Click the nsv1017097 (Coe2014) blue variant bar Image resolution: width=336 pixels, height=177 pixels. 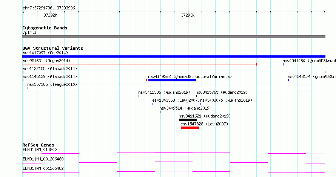(x=174, y=56)
